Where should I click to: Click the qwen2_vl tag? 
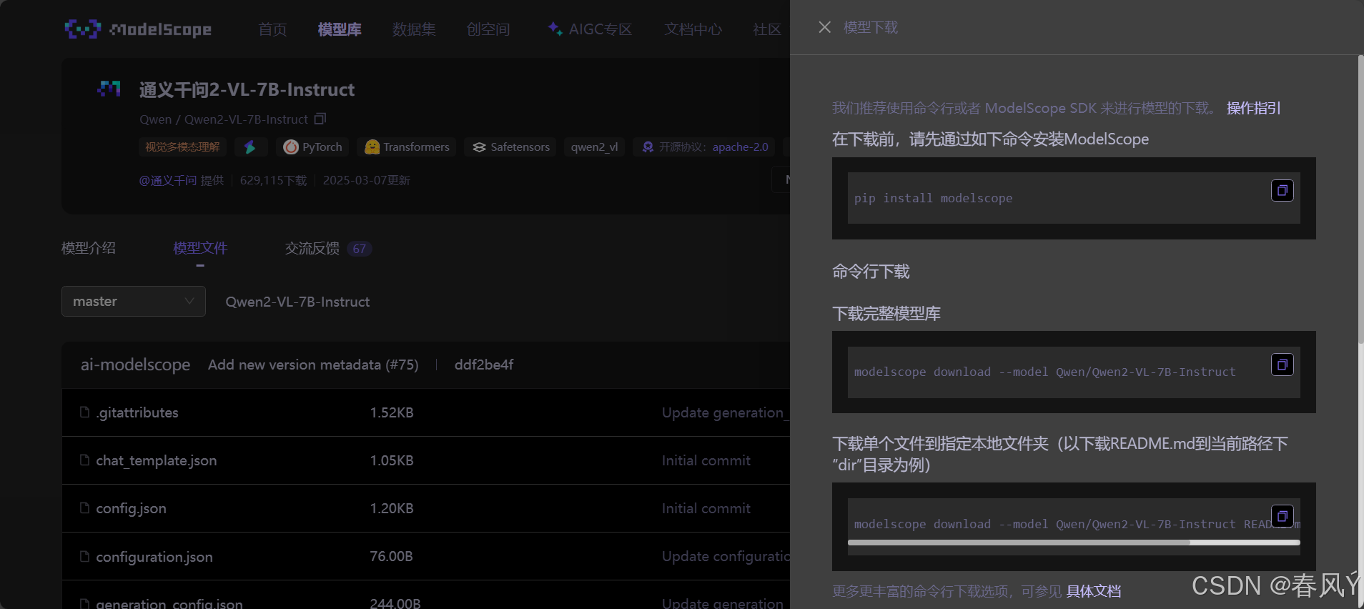click(594, 147)
